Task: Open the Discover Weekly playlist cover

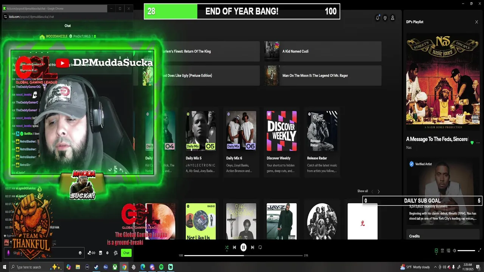Action: 282,131
